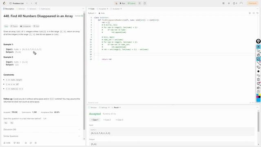Click Yes for seen in interview
This screenshot has width=261, height=147.
click(x=6, y=123)
